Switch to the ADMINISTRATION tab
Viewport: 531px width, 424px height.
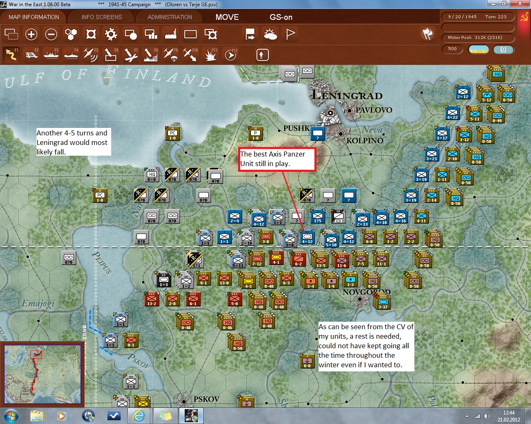(x=170, y=17)
